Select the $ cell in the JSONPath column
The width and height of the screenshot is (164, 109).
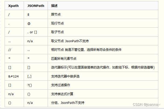[x=36, y=14]
